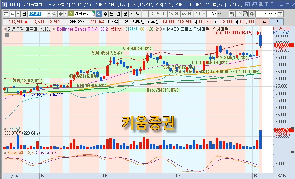Click the window number 1 icon
The height and width of the screenshot is (179, 295).
tap(4, 4)
